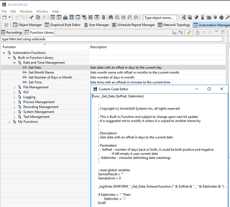Select Get Number of Days in Month
The image size is (230, 207).
click(x=50, y=77)
